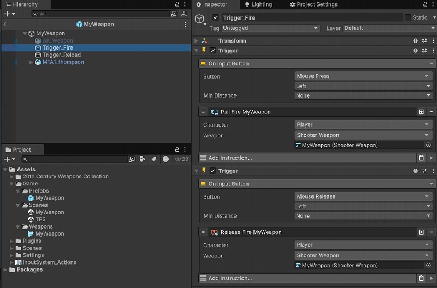Image resolution: width=437 pixels, height=288 pixels.
Task: Expand the Plugins folder
Action: [x=11, y=241]
